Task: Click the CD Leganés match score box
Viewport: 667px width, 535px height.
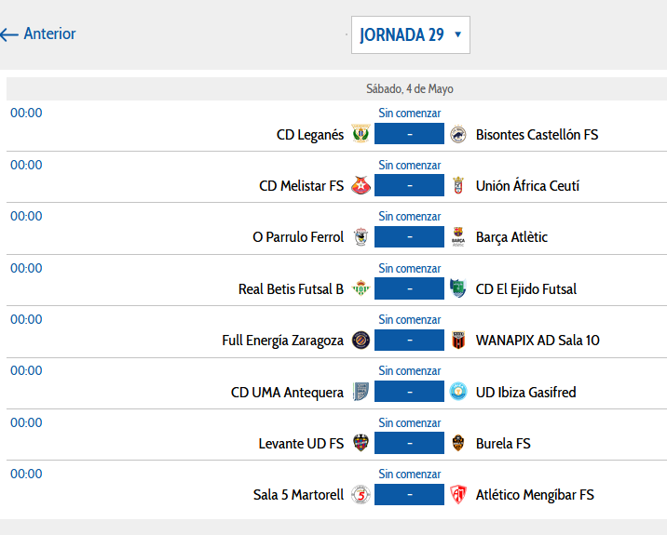Action: [x=409, y=134]
